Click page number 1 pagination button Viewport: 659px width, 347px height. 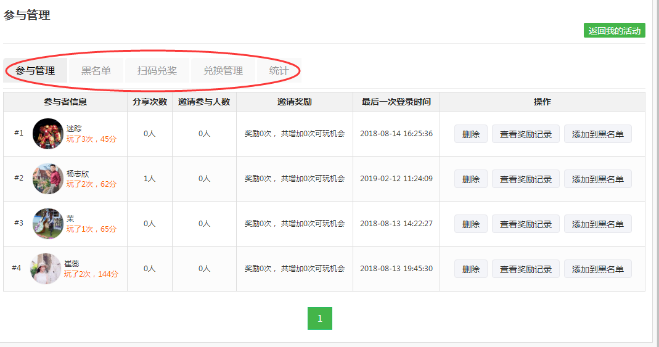[x=319, y=319]
